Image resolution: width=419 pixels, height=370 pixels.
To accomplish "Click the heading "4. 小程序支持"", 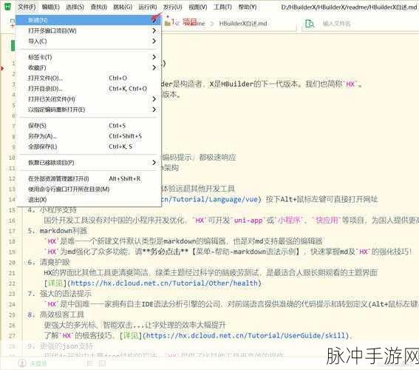I will tap(52, 209).
